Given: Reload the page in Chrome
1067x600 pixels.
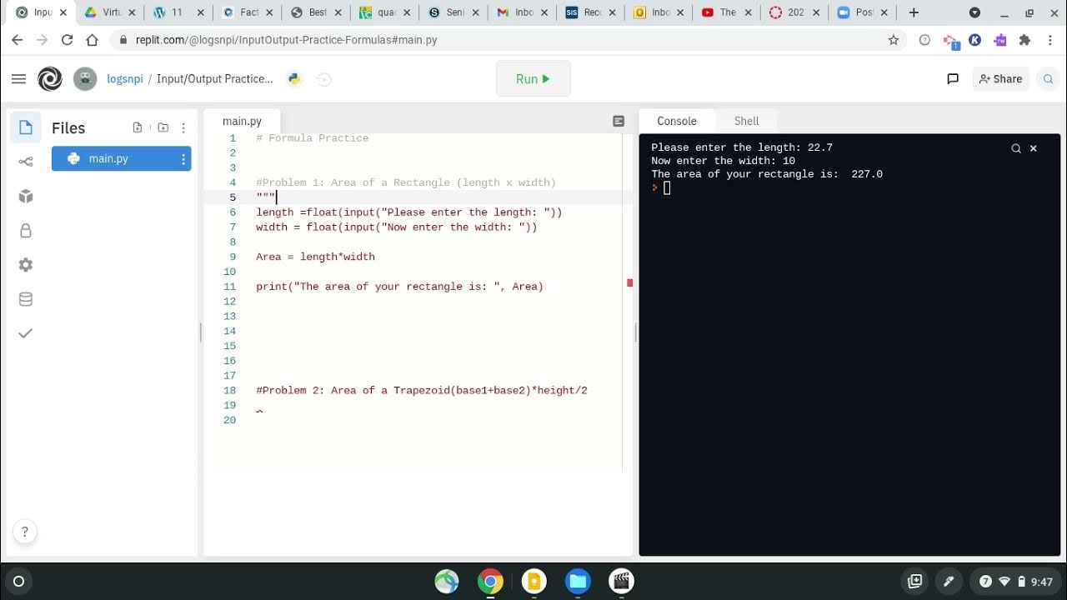Looking at the screenshot, I should coord(67,40).
